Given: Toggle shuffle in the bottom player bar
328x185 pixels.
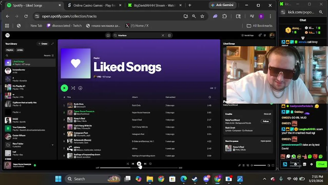Looking at the screenshot, I should [x=128, y=164].
